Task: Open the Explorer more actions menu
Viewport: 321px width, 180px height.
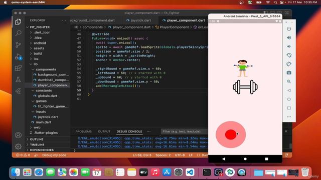Action: click(64, 20)
